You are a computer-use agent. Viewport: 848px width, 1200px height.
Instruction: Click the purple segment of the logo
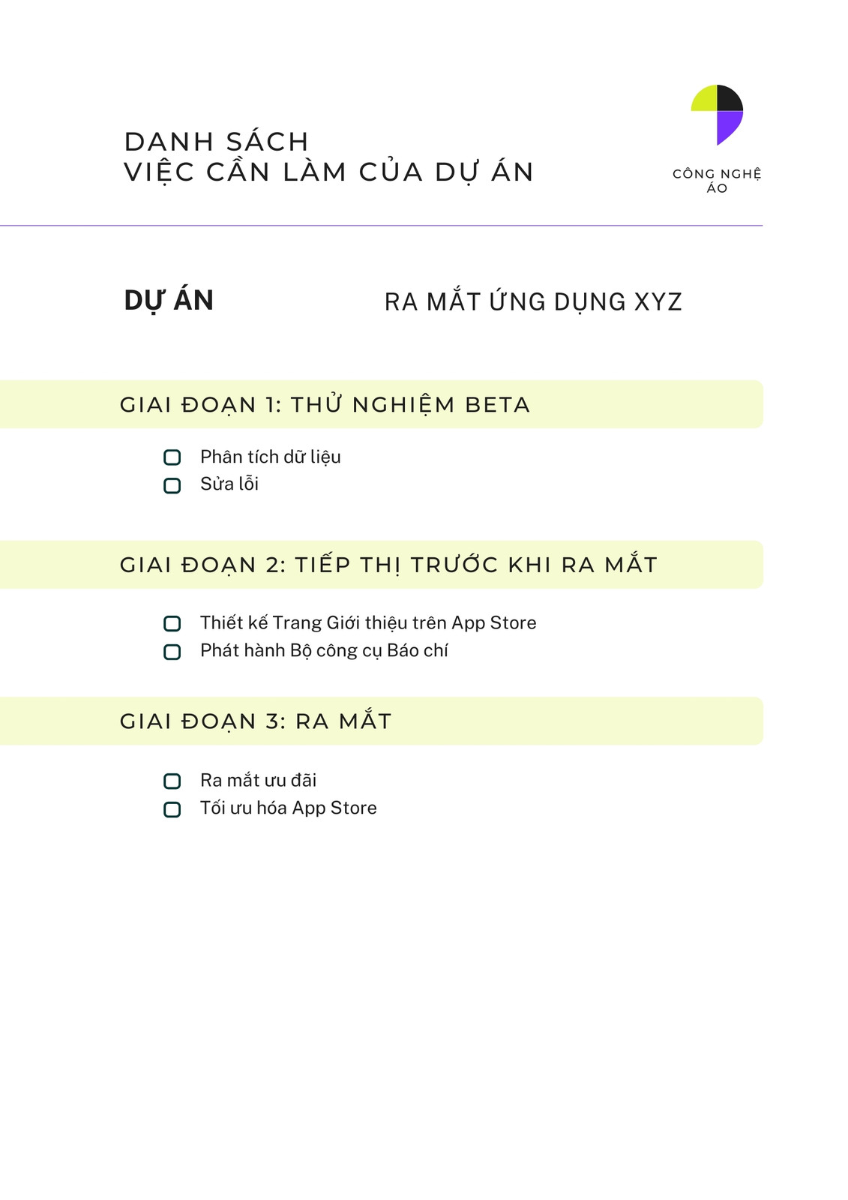click(x=728, y=125)
